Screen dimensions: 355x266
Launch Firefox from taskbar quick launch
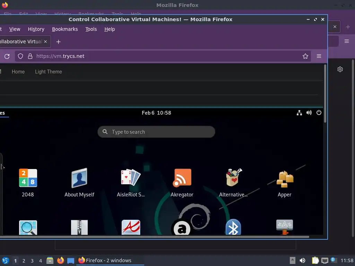[x=60, y=260]
